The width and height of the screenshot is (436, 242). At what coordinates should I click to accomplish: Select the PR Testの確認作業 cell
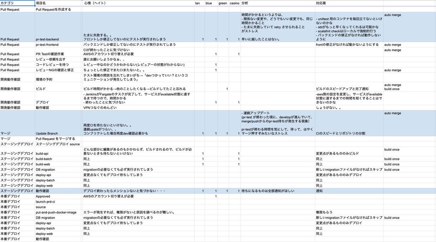59,52
